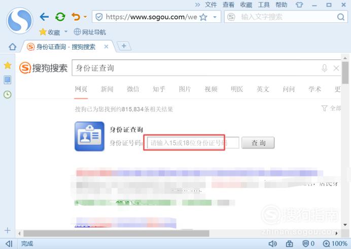Image resolution: width=351 pixels, height=249 pixels.
Task: Open sidebar history clock icon
Action: (8, 94)
